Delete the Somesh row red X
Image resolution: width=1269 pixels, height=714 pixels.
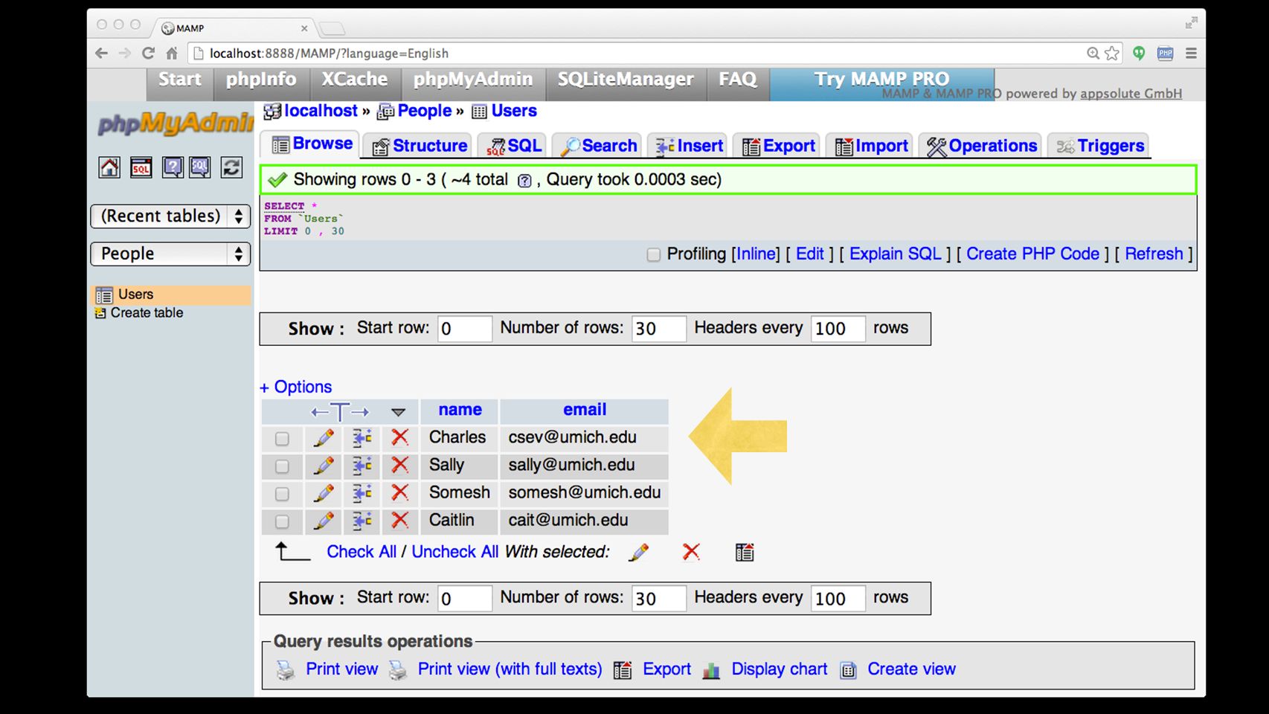pos(400,492)
